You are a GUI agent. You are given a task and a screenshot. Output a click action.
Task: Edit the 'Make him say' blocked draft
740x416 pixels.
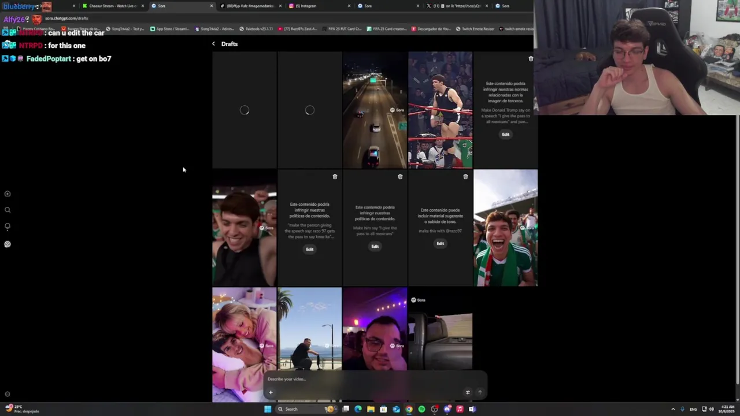[375, 247]
